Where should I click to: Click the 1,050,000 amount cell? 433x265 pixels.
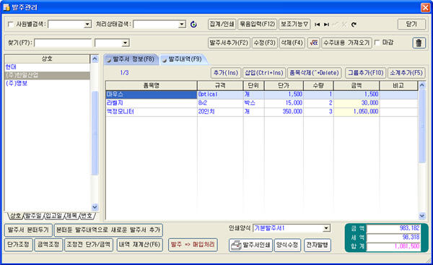coord(357,112)
